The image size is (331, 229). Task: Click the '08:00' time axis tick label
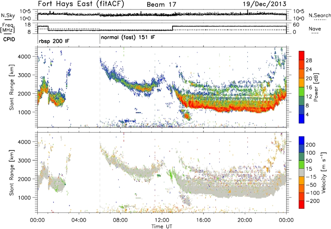point(120,220)
